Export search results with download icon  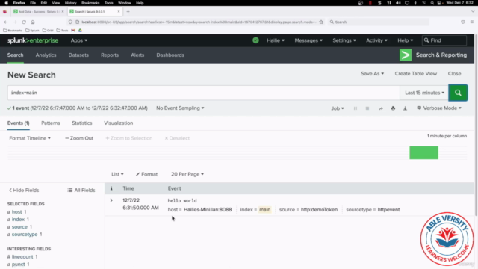tap(405, 108)
